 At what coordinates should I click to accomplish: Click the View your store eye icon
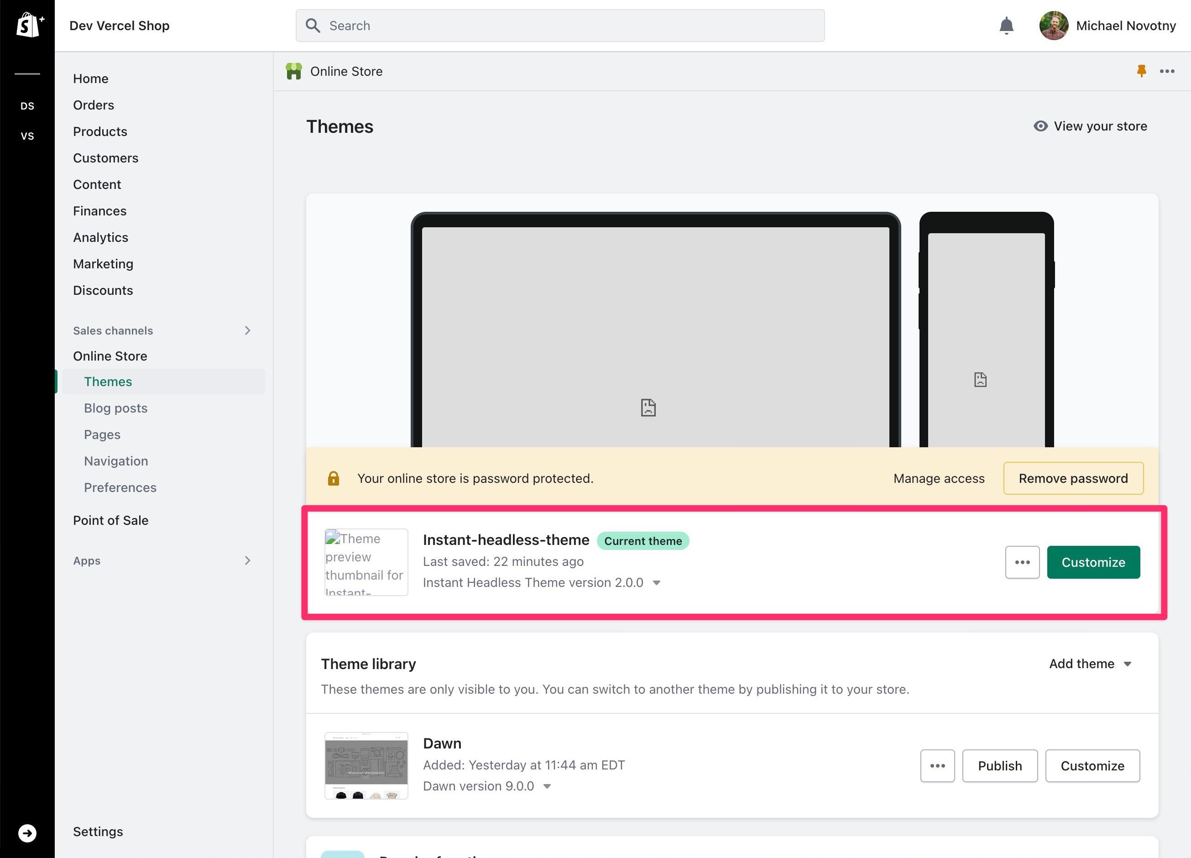click(x=1039, y=127)
